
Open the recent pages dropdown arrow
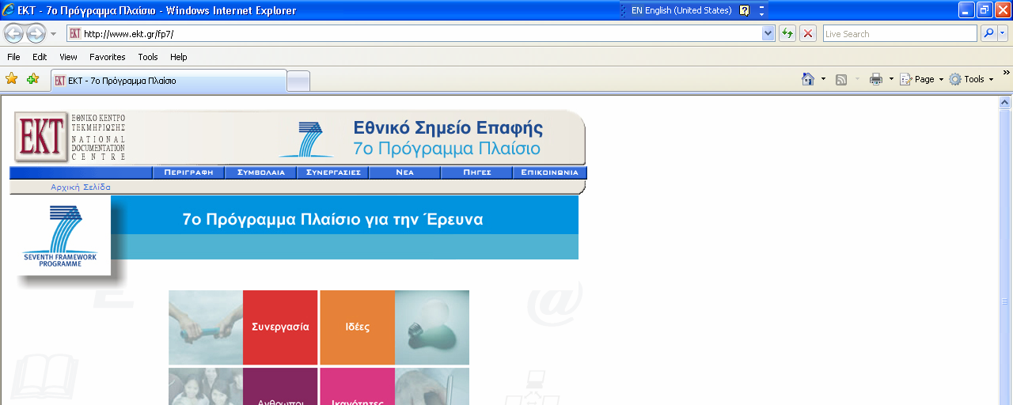click(x=53, y=34)
